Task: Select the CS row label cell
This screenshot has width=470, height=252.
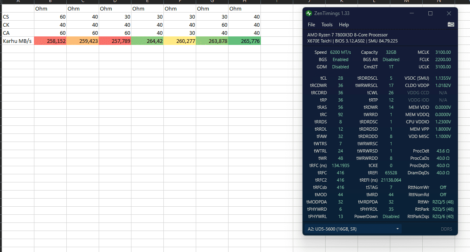Action: point(18,17)
